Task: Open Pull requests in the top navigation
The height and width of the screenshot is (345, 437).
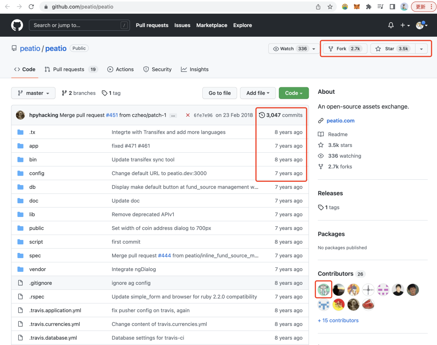Action: pyautogui.click(x=152, y=25)
